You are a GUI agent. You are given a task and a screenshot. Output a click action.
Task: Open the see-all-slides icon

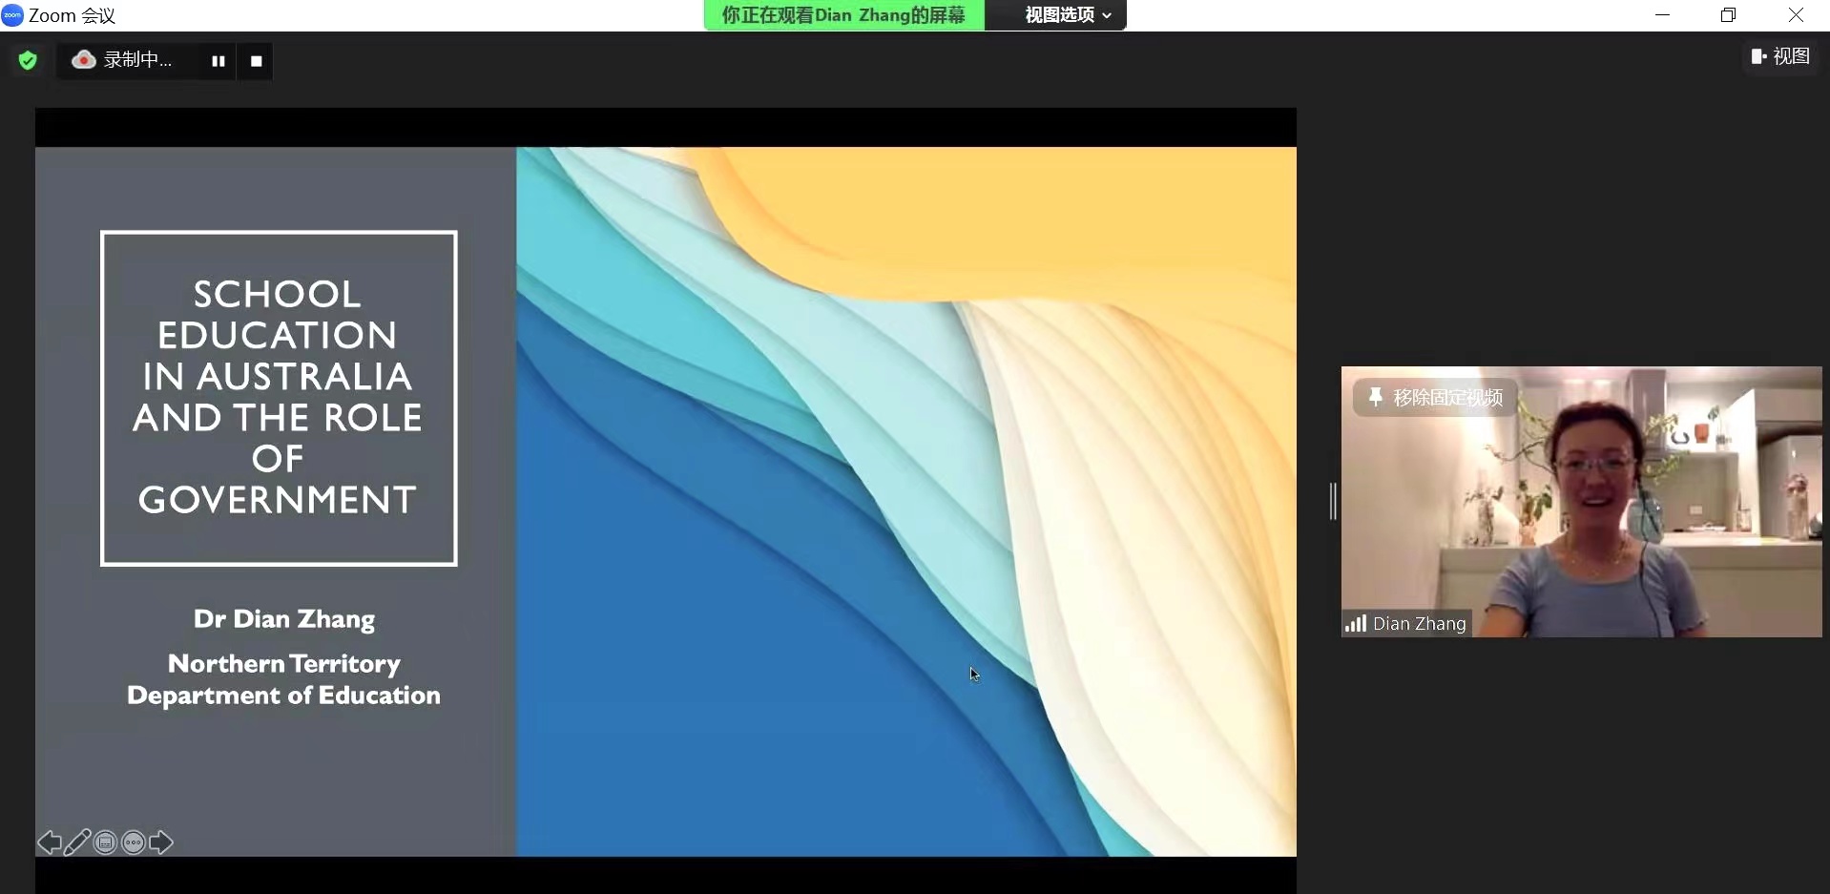106,842
